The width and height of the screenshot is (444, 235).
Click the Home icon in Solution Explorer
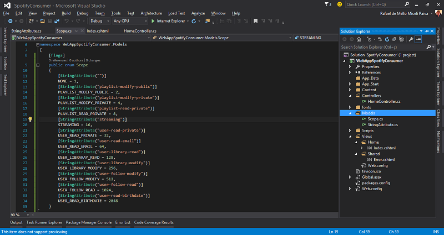pos(360,39)
